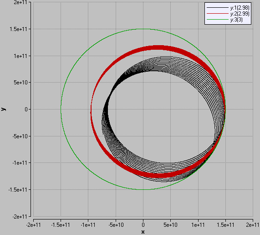Click the black line sample in legend
The image size is (260, 235).
coord(218,8)
